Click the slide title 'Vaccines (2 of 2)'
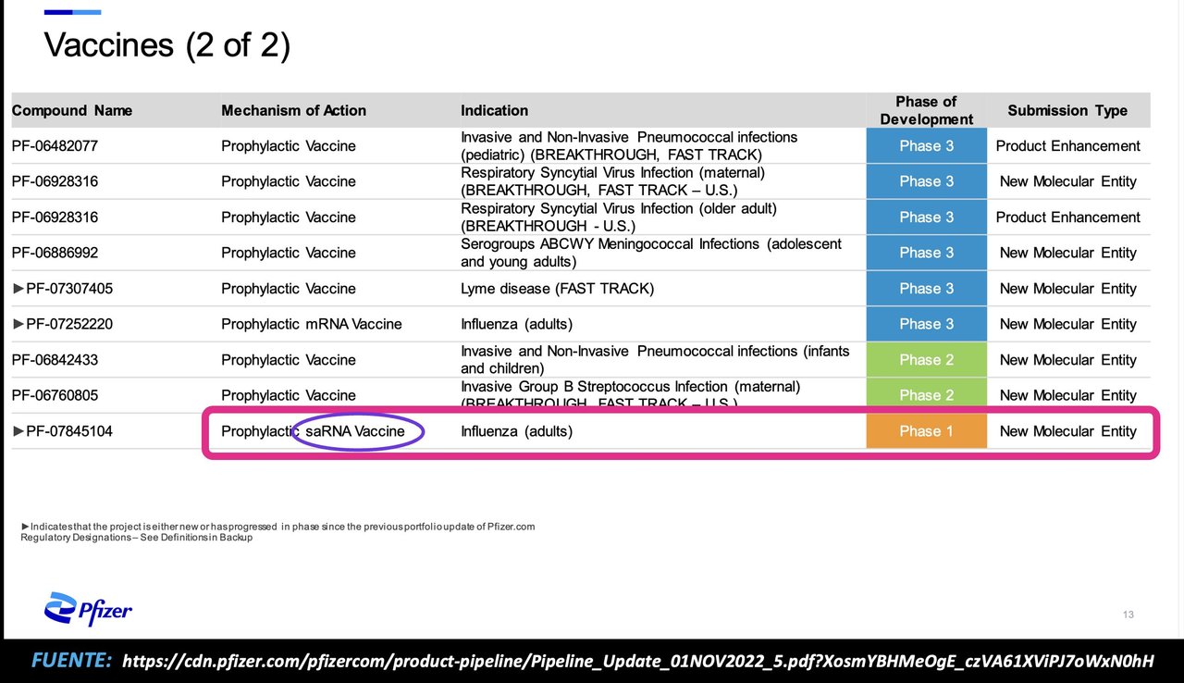 click(167, 44)
